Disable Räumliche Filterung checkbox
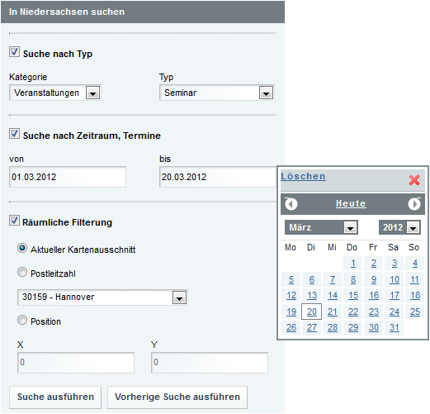The width and height of the screenshot is (430, 414). (x=14, y=221)
